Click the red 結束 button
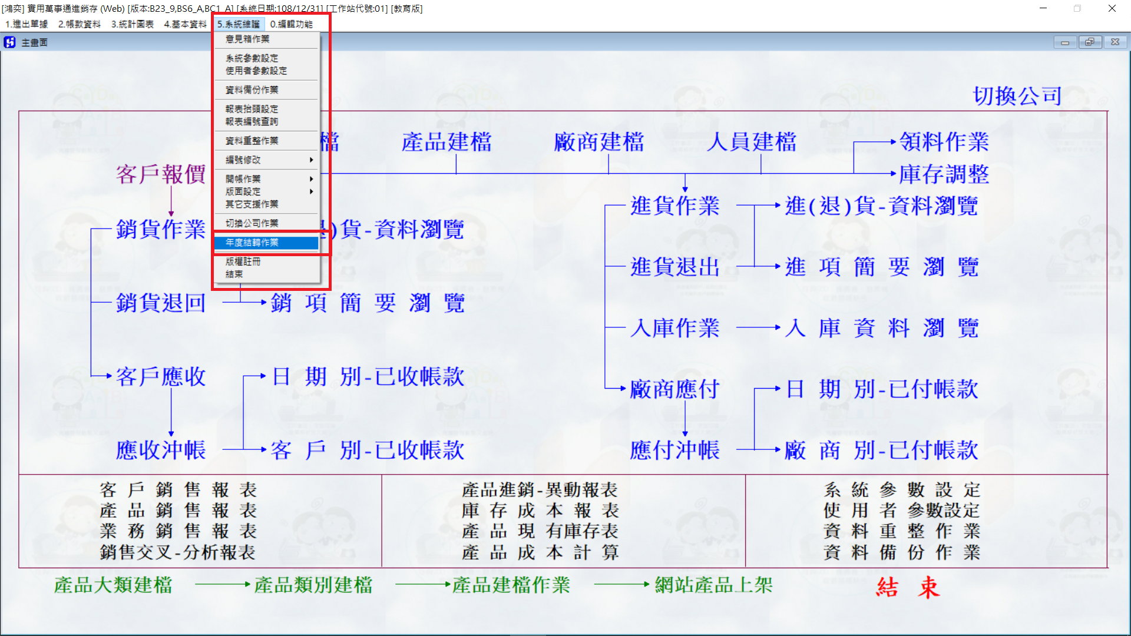This screenshot has width=1131, height=636. click(x=908, y=588)
